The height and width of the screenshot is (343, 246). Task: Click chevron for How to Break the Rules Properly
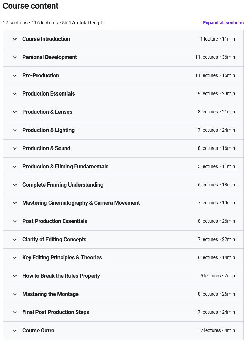tap(15, 276)
